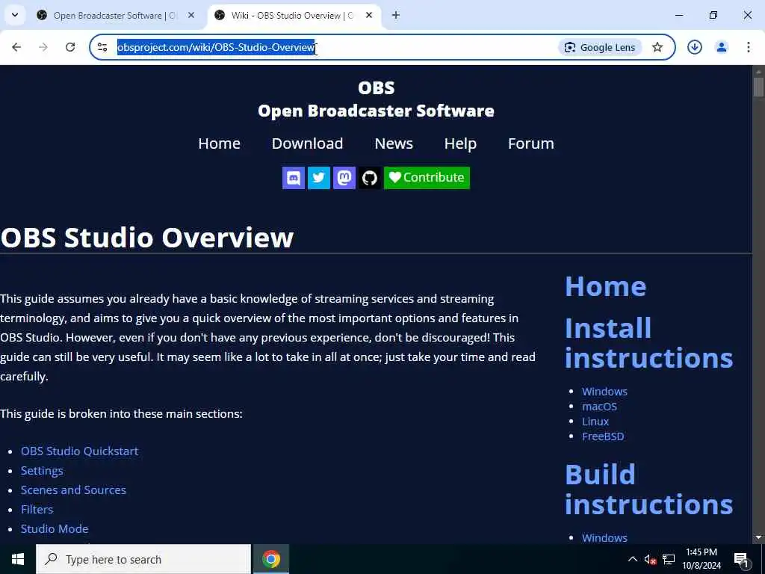
Task: Open the taskbar clock and date
Action: click(x=701, y=559)
